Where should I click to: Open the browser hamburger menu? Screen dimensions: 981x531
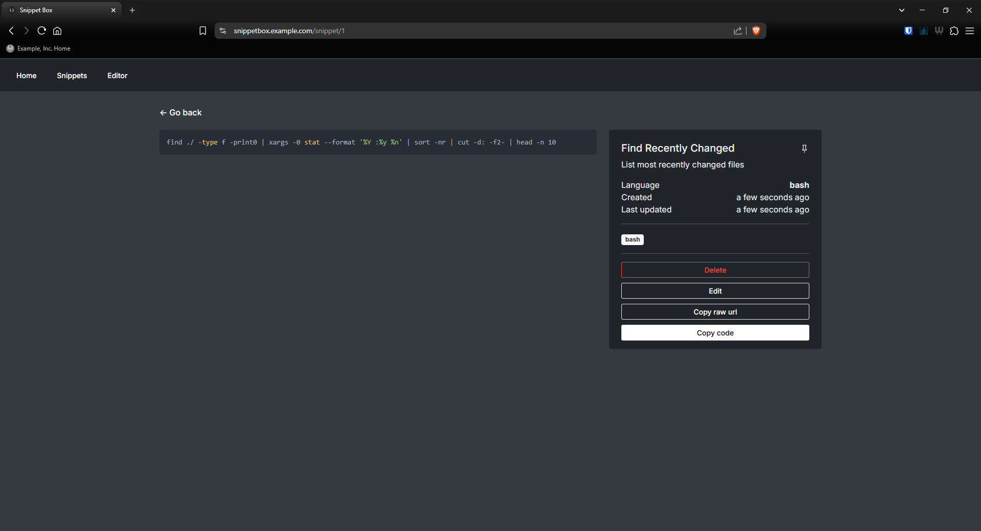point(969,31)
